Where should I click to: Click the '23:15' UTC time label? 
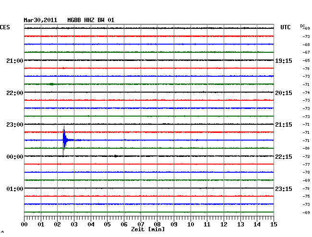click(284, 189)
